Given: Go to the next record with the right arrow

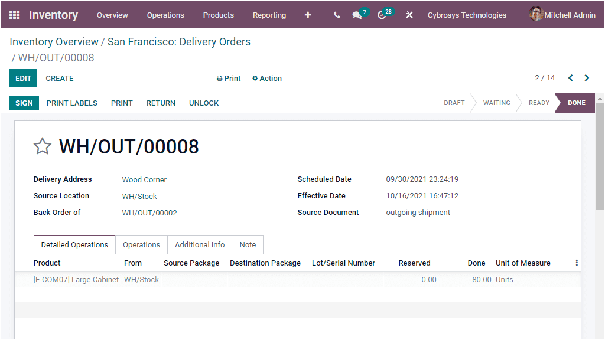Looking at the screenshot, I should pos(587,77).
